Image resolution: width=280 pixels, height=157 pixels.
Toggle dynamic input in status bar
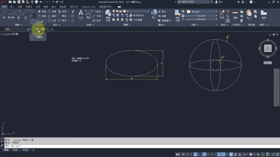click(x=196, y=154)
